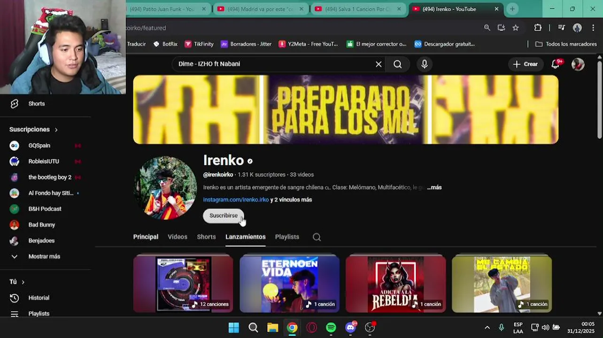Screen dimensions: 603x338
Task: Open the Y2Meta bookmark
Action: point(308,44)
